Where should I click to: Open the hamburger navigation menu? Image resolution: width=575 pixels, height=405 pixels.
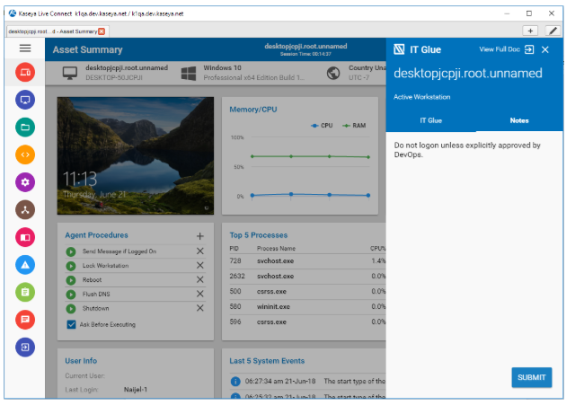click(25, 48)
